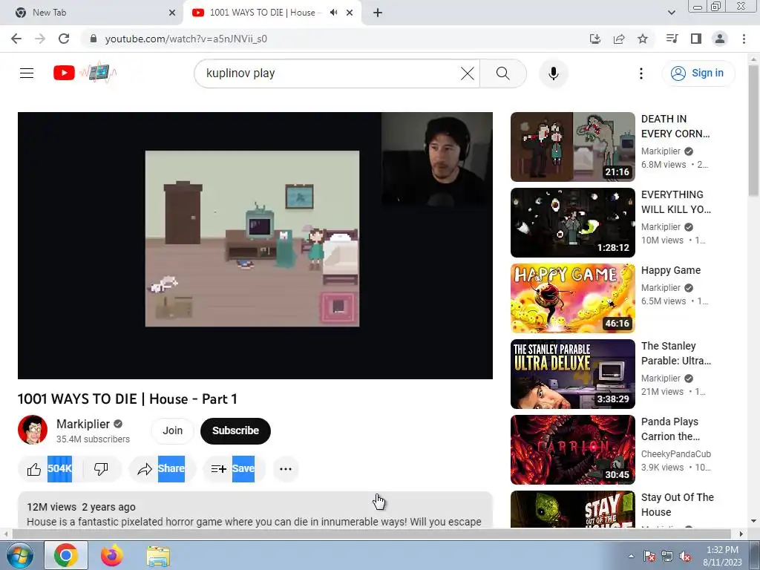Image resolution: width=760 pixels, height=570 pixels.
Task: Open Chrome's three-dot menu
Action: (744, 39)
